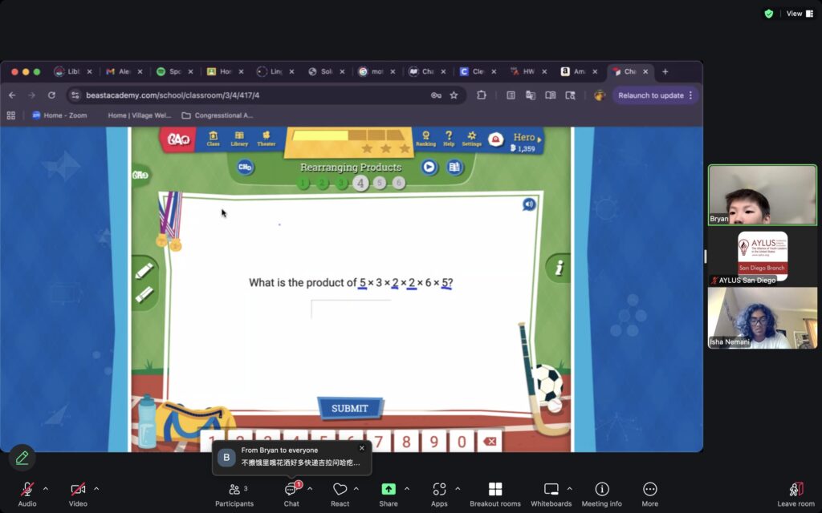Play the lesson video button
Viewport: 822px width, 513px height.
[429, 167]
